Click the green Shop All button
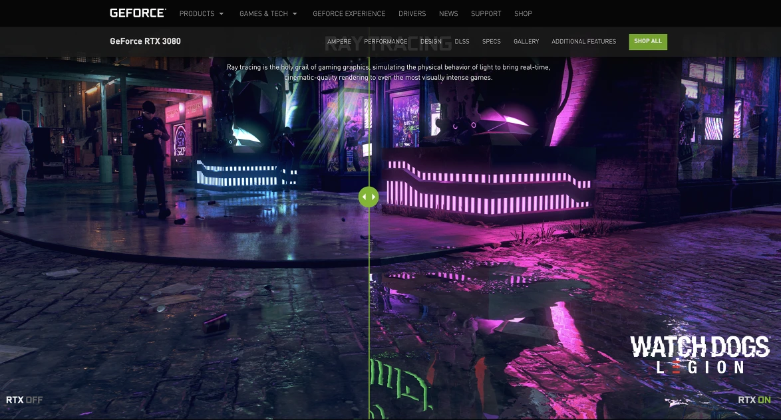Image resolution: width=781 pixels, height=420 pixels. (x=648, y=41)
